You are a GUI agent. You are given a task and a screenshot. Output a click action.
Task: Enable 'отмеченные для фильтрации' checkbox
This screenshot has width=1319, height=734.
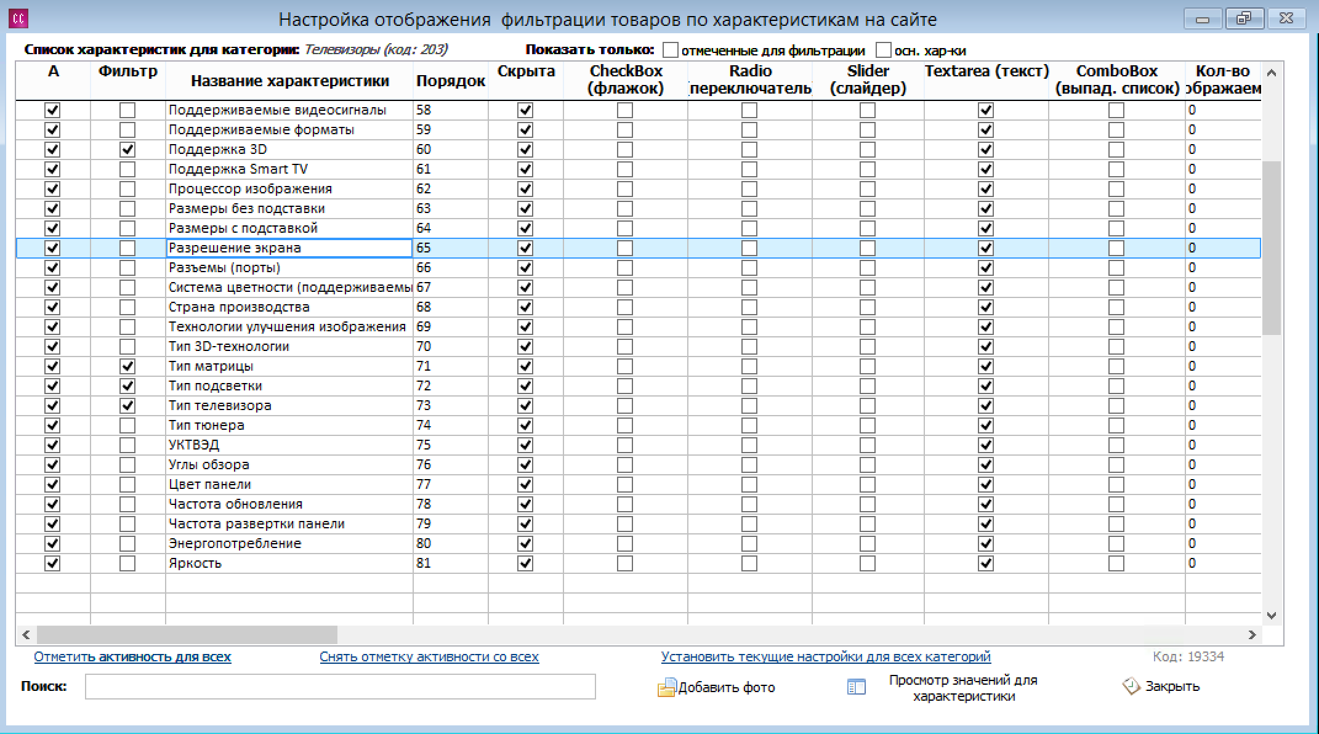(671, 50)
